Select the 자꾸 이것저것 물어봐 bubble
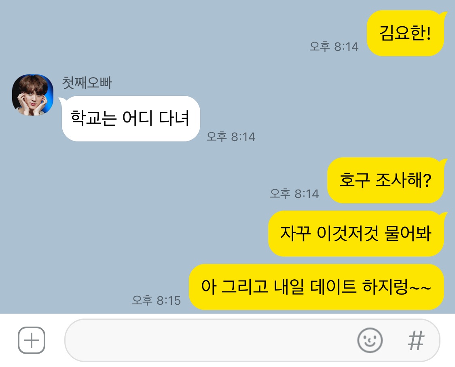 356,233
